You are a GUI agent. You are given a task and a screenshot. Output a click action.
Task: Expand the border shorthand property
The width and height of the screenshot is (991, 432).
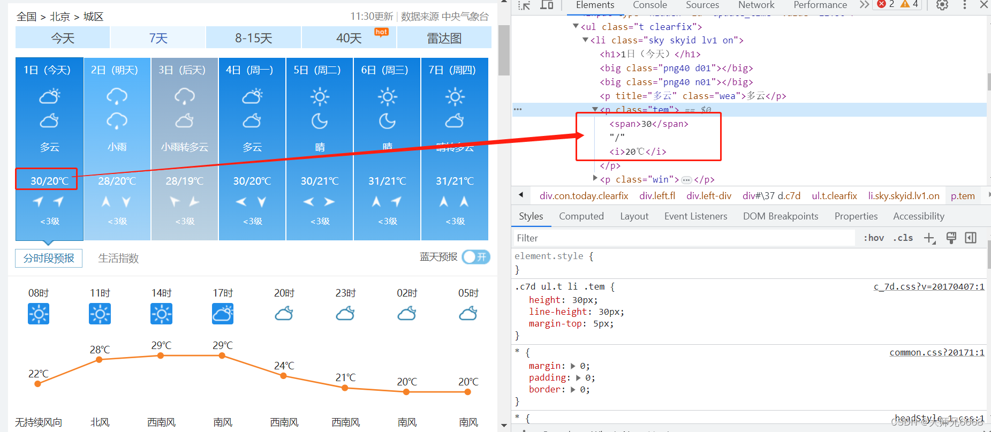point(573,390)
